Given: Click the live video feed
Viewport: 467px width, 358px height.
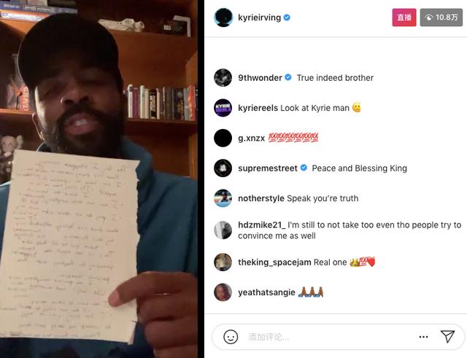Looking at the screenshot, I should click(x=99, y=179).
